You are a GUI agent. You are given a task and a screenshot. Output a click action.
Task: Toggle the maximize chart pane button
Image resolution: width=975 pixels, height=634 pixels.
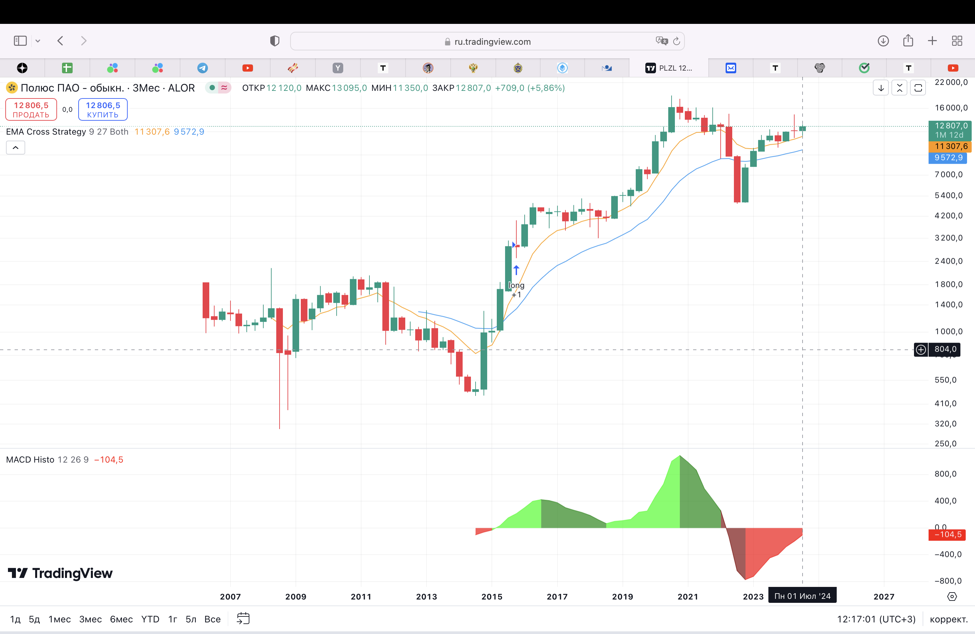coord(918,88)
